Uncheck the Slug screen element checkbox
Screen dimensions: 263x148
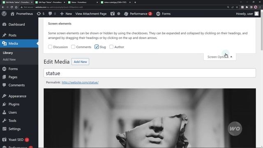(97, 47)
